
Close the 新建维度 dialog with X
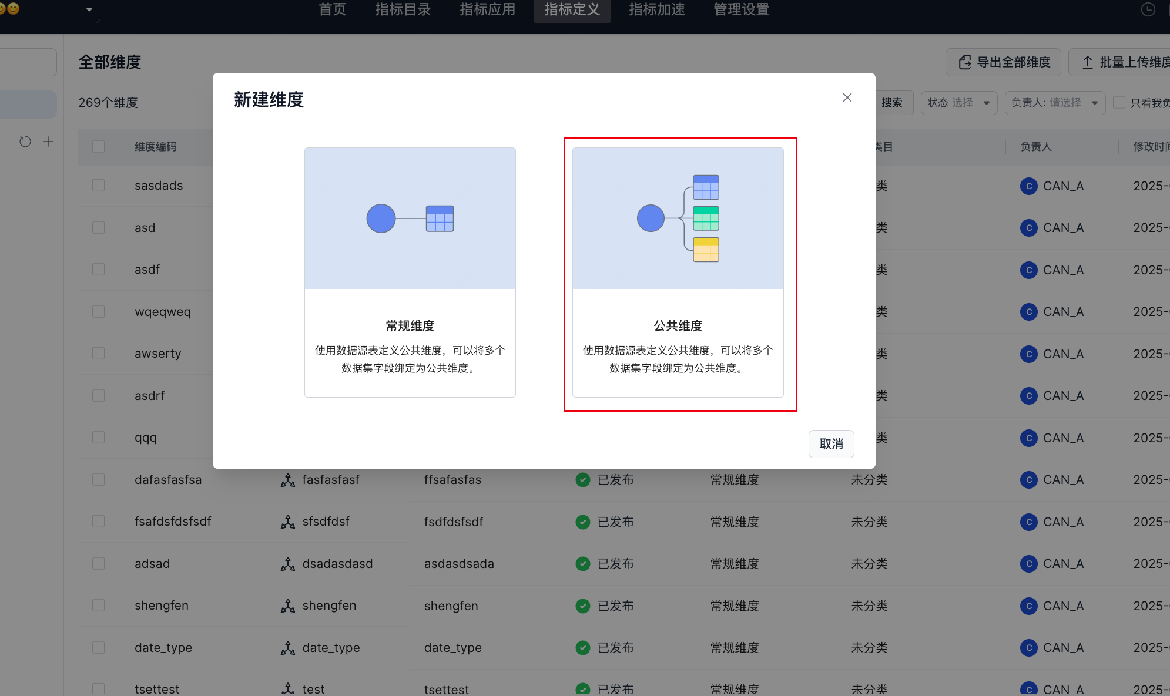(847, 97)
